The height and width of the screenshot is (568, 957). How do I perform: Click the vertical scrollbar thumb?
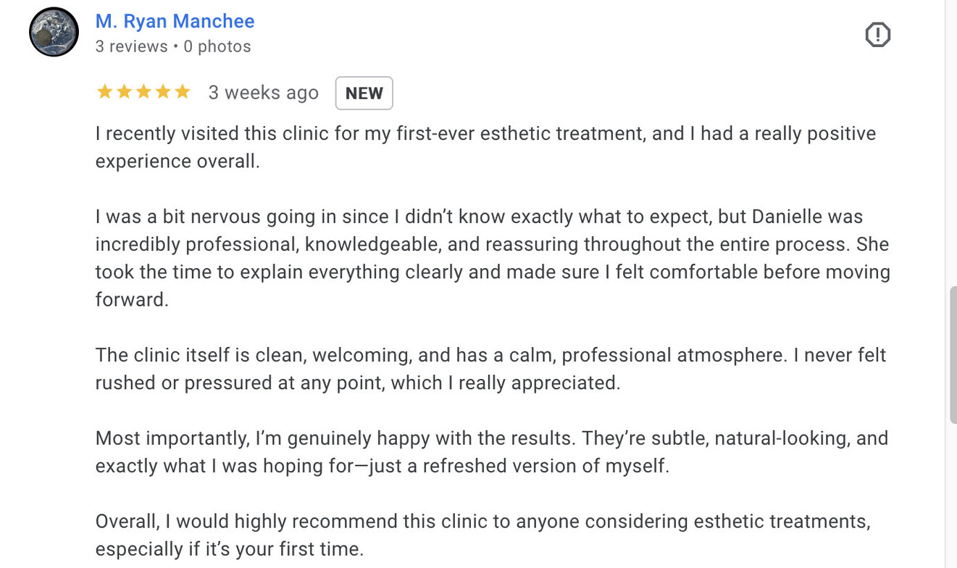(952, 355)
